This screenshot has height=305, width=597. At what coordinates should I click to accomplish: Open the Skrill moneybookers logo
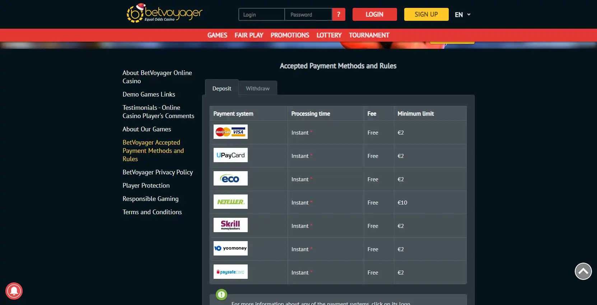(230, 225)
